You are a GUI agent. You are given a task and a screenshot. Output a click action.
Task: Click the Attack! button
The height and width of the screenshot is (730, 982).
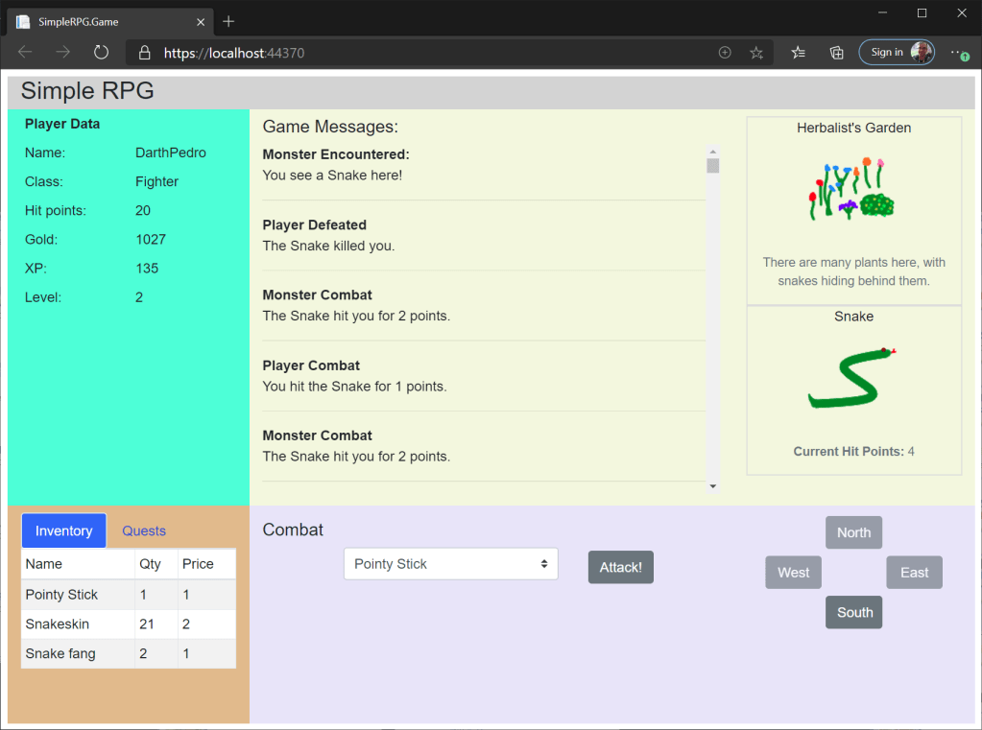point(620,567)
